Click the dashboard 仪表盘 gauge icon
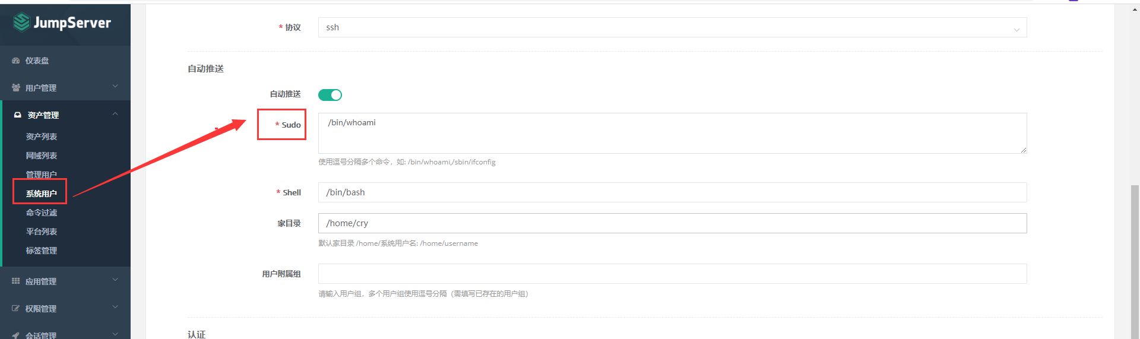 [x=16, y=61]
